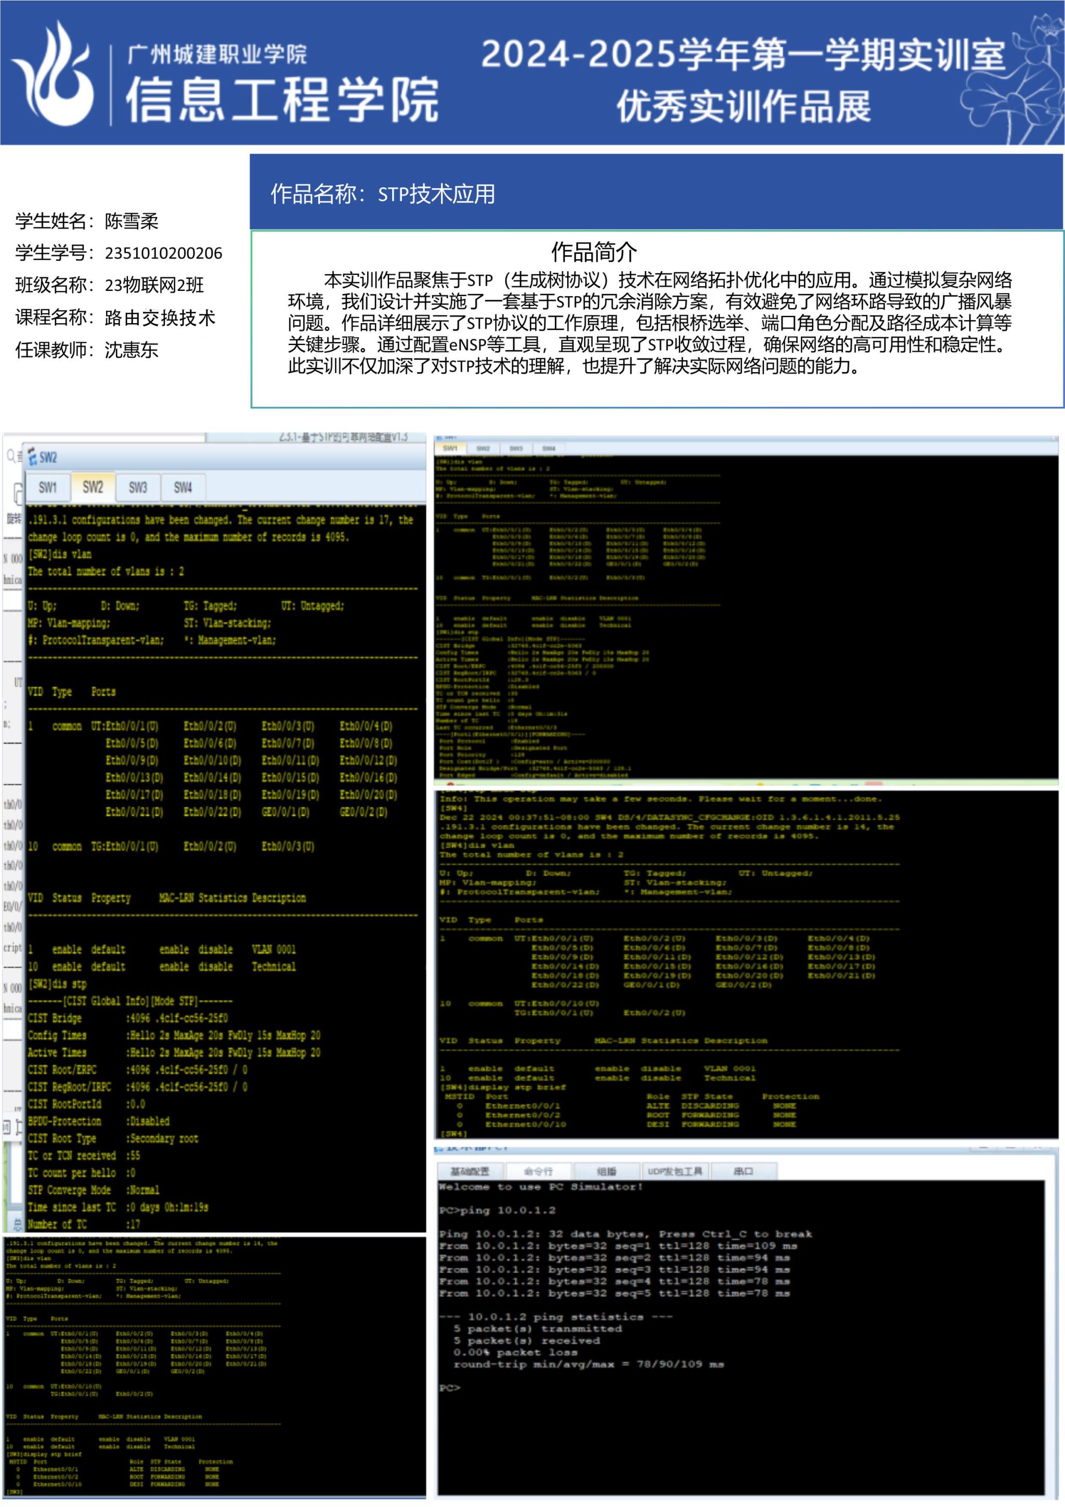Select the SW2 tab in large terminal

93,487
